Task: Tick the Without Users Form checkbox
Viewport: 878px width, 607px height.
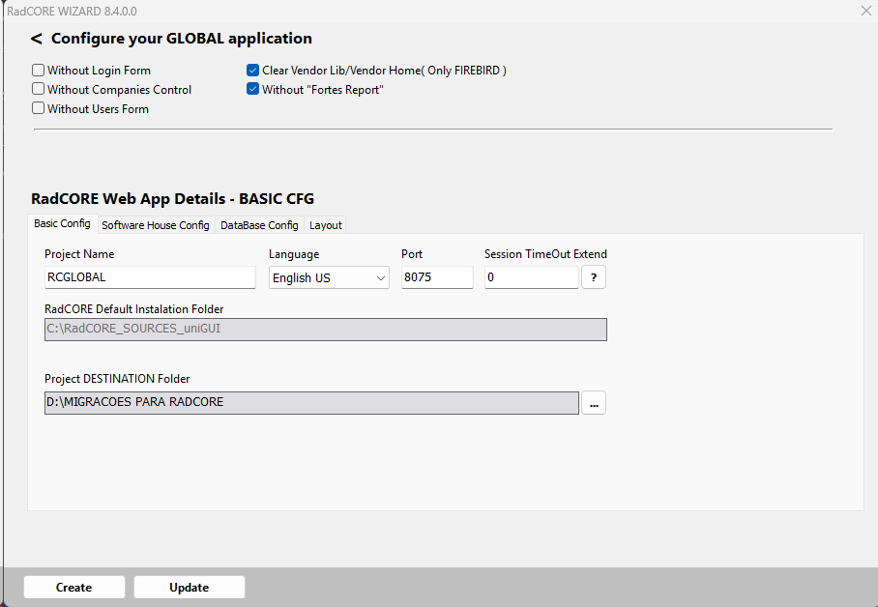Action: [39, 109]
